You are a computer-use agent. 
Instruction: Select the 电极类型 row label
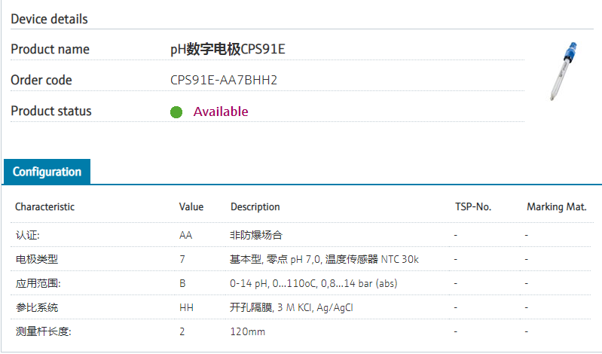(36, 259)
